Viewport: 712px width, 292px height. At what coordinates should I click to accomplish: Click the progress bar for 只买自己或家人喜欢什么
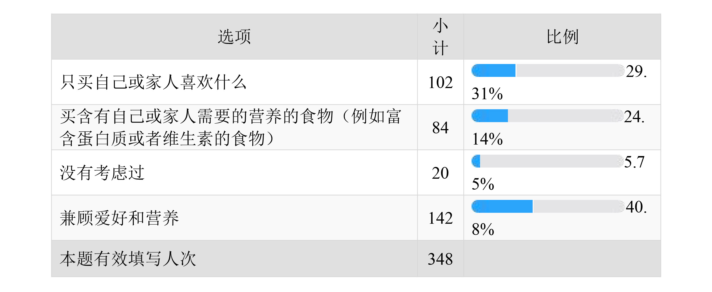coord(548,71)
